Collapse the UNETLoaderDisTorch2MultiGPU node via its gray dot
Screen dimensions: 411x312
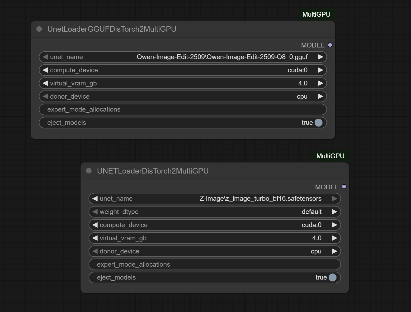coord(89,171)
